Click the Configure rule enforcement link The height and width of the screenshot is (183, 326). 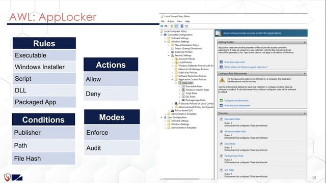[x=236, y=101]
